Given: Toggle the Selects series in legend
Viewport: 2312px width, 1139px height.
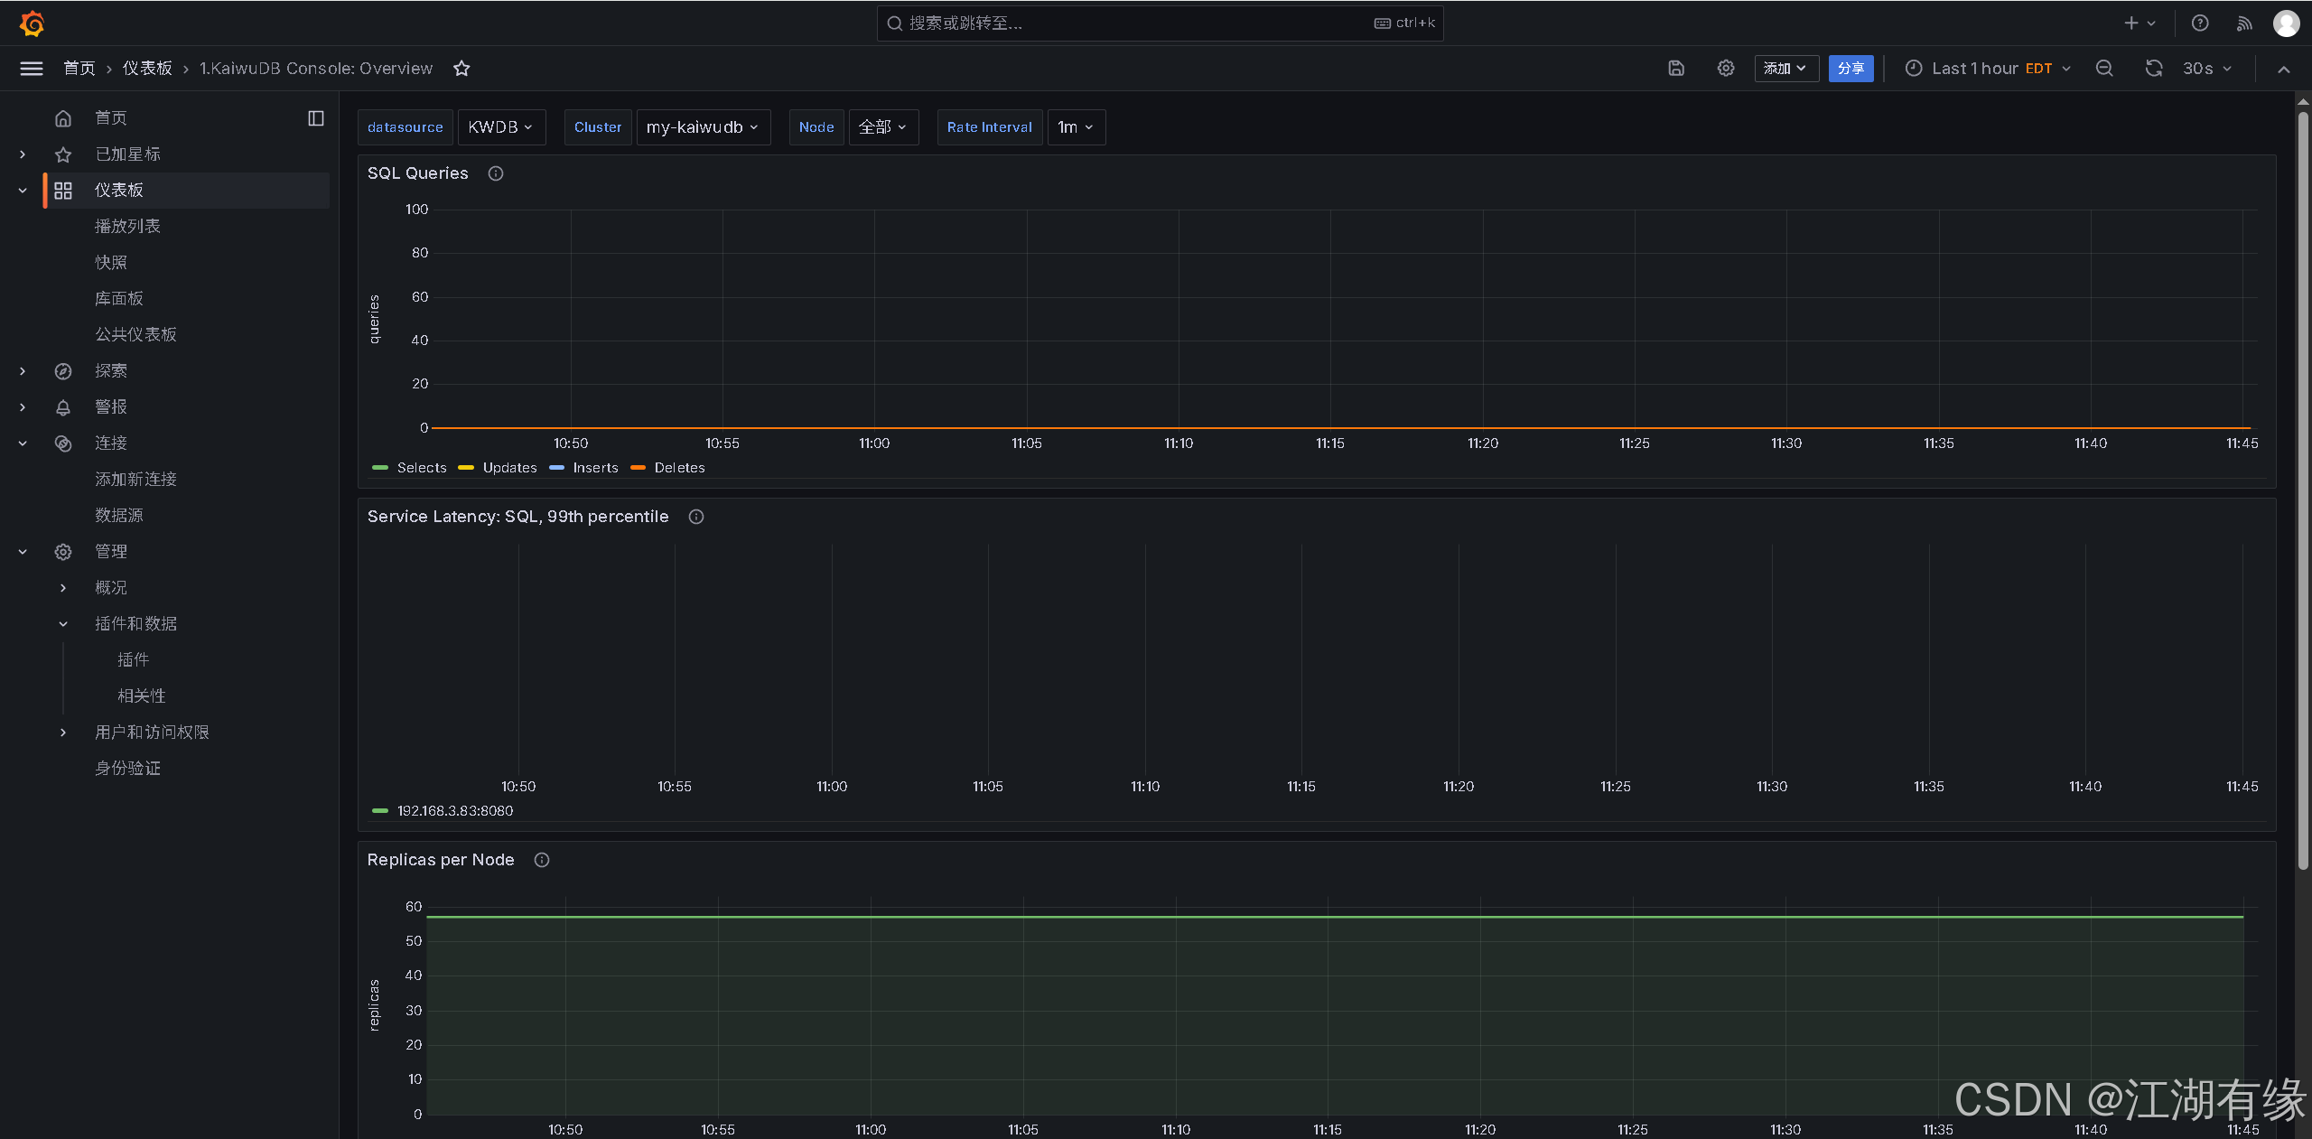Looking at the screenshot, I should tap(422, 468).
